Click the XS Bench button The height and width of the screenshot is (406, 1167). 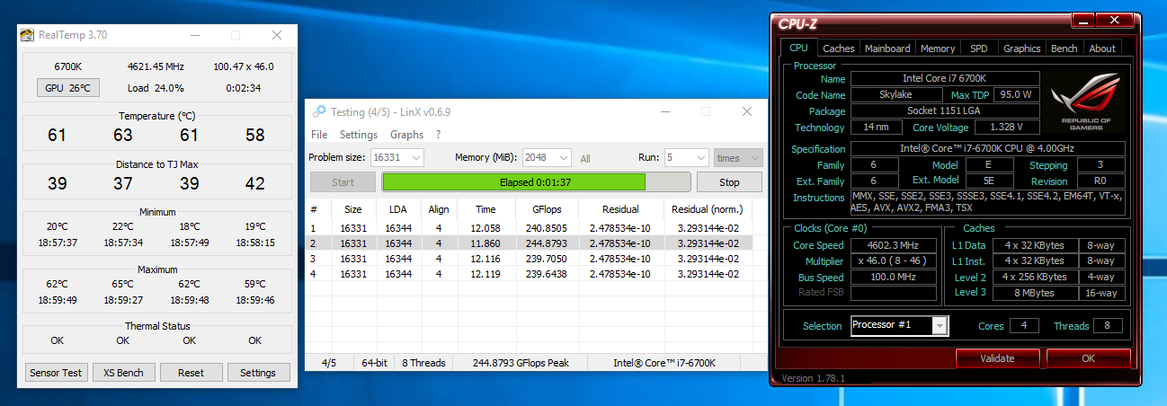tap(123, 372)
